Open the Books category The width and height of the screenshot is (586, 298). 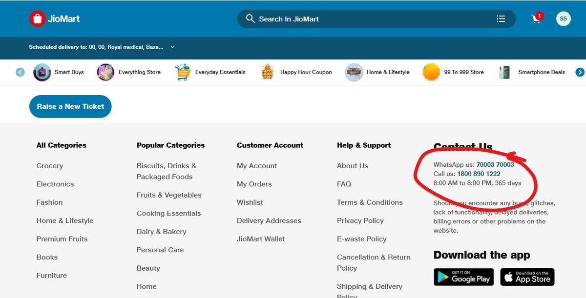47,257
